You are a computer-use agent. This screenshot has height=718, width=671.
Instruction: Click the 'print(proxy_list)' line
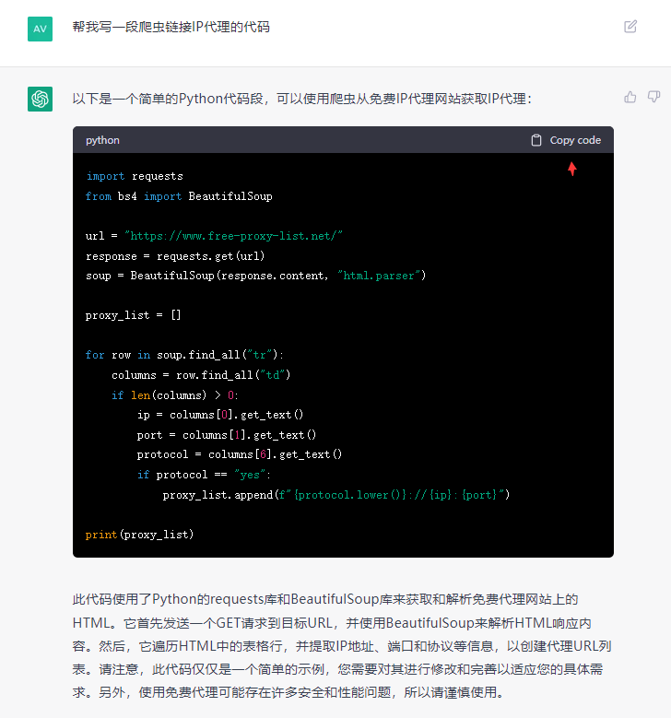139,535
